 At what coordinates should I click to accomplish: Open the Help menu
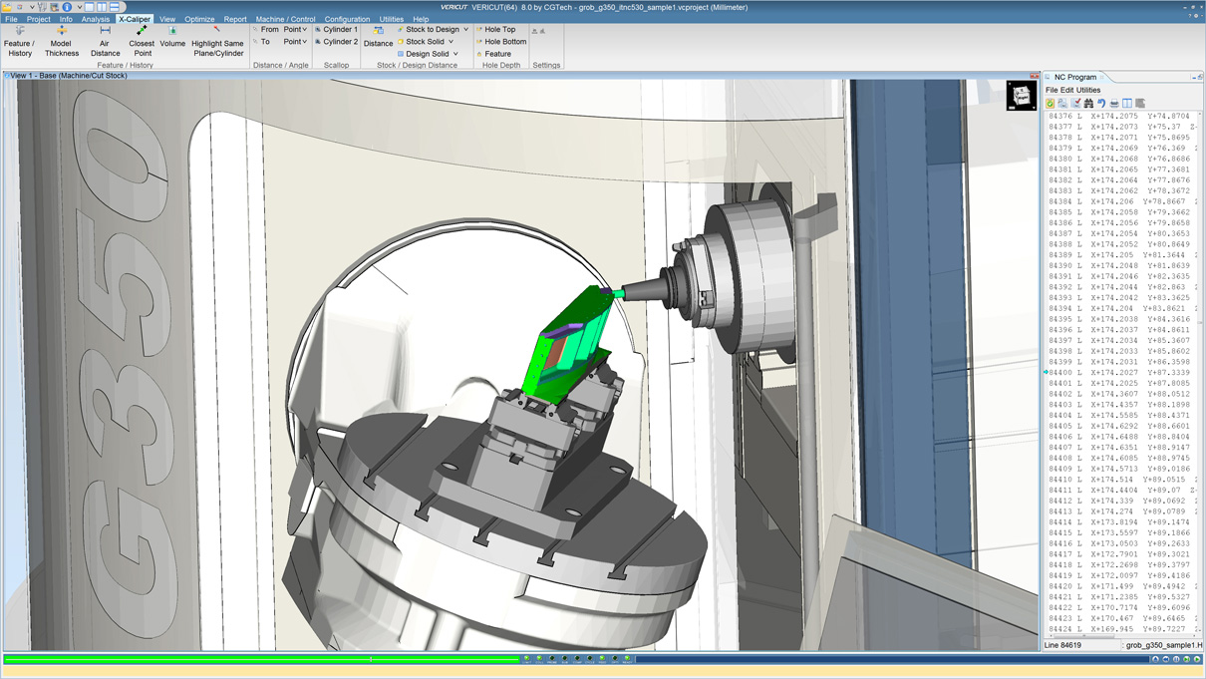(421, 19)
